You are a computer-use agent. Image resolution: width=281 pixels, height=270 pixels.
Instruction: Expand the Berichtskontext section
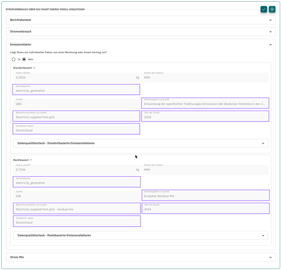click(x=140, y=20)
